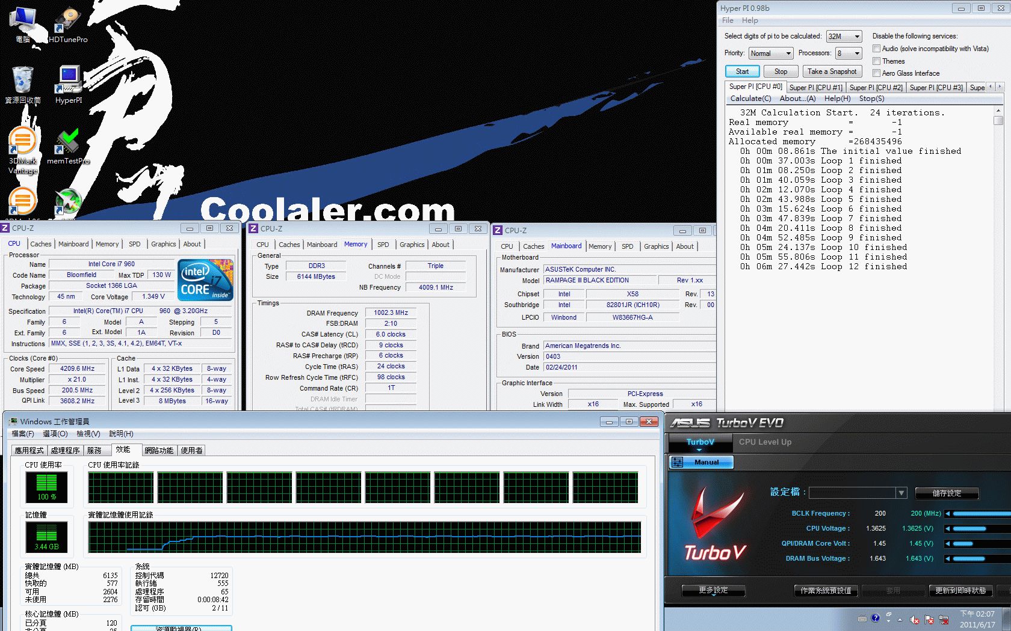Open the Graphics tab in the Mainboard CPU-Z window
Screen dimensions: 1011x631
[x=656, y=246]
